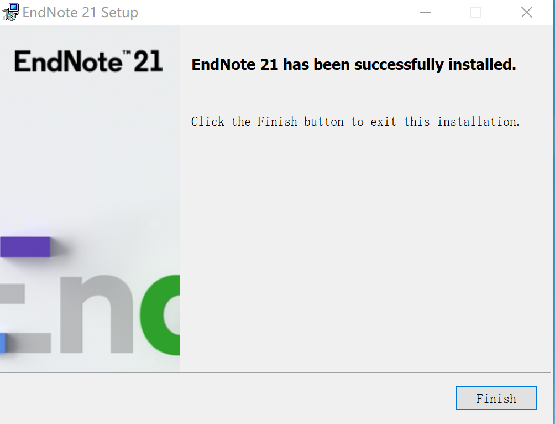
Task: Click the gray E shape in the artwork
Action: [x=25, y=318]
